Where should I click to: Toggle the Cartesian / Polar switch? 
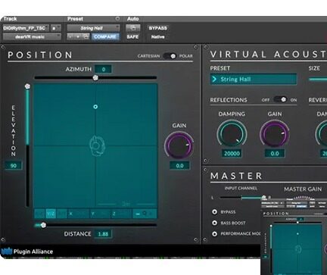[x=170, y=56]
